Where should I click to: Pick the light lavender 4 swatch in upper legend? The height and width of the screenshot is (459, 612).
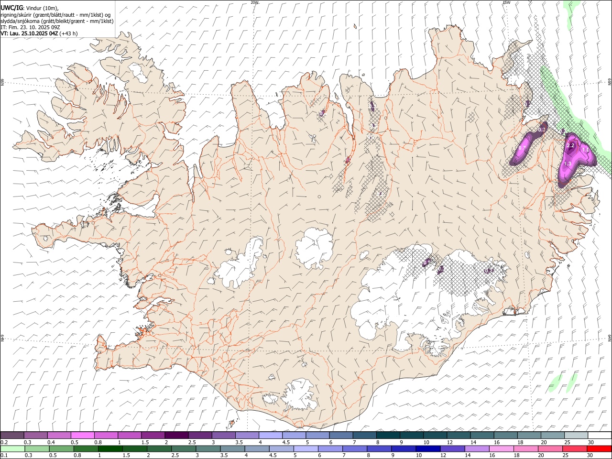pyautogui.click(x=271, y=435)
